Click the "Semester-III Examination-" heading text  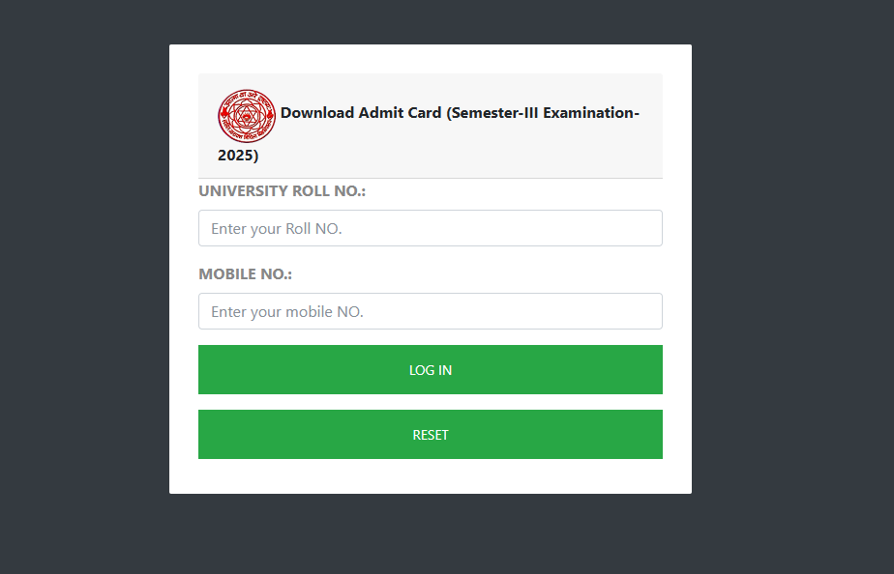(x=542, y=113)
